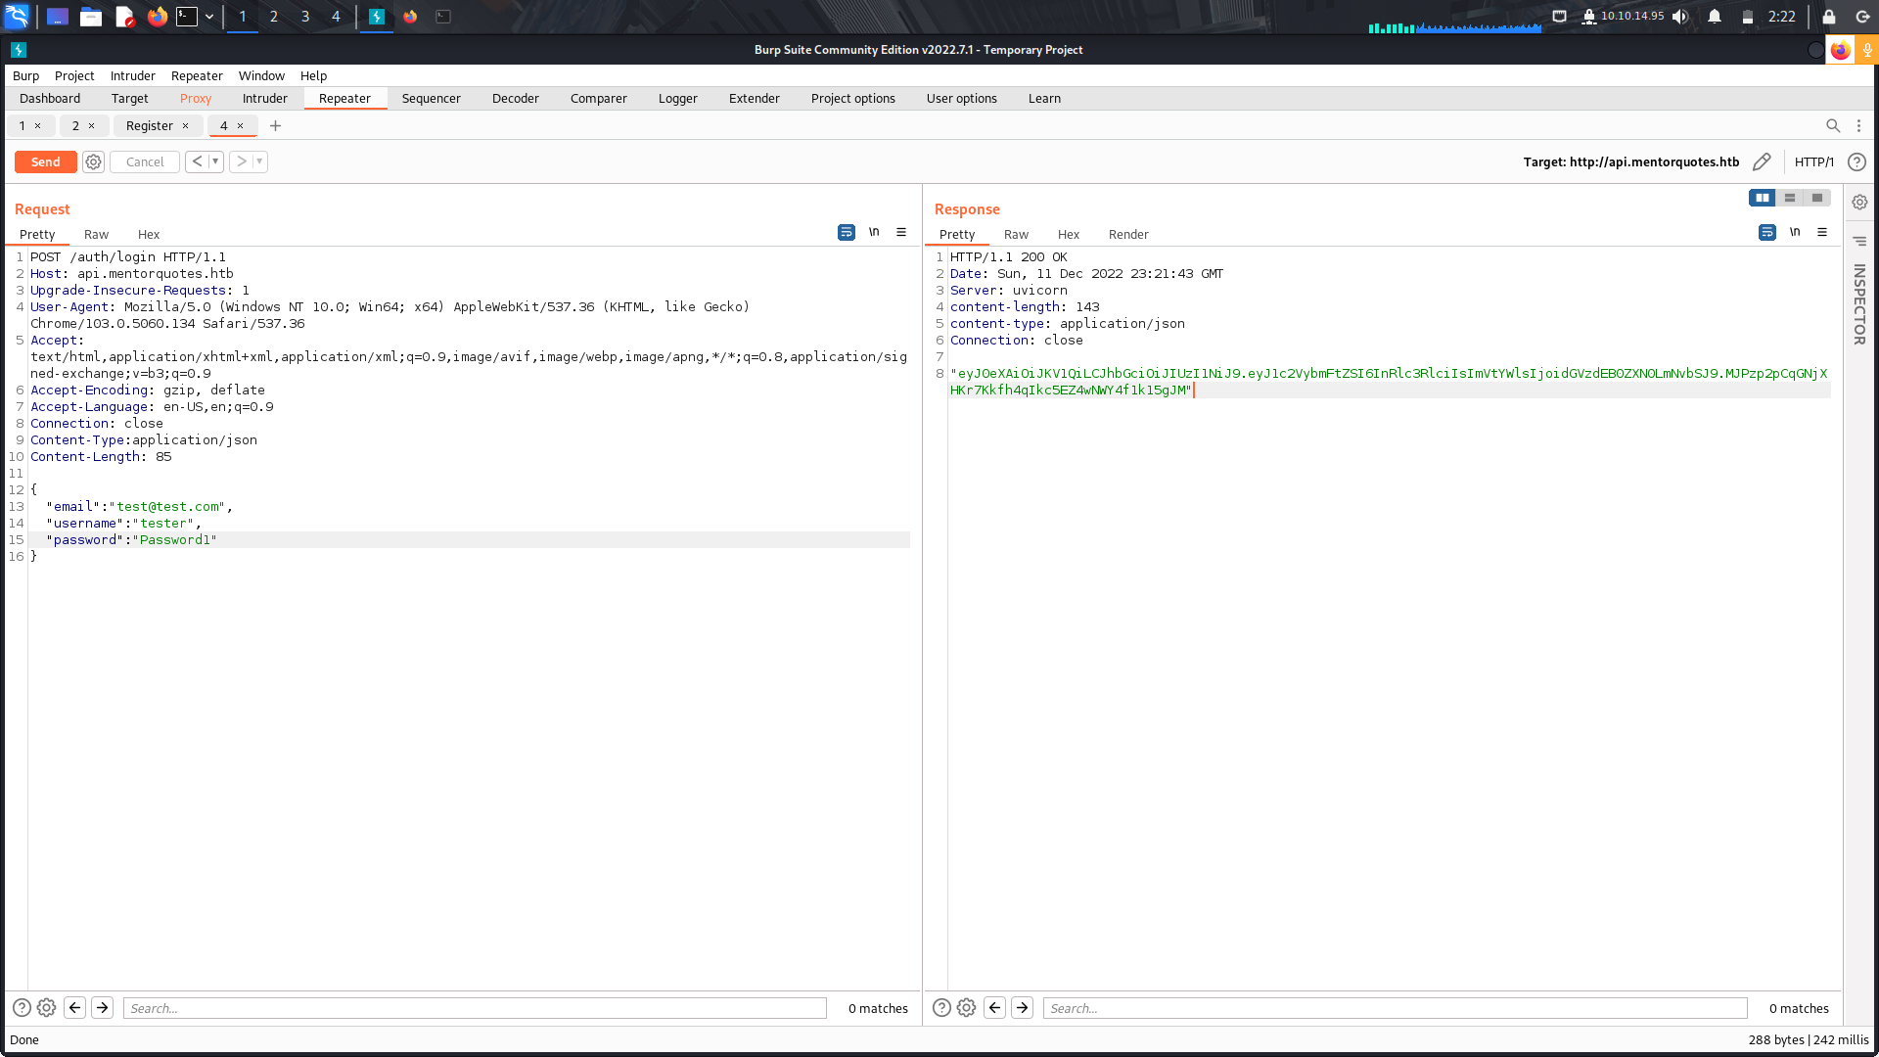The height and width of the screenshot is (1057, 1879).
Task: Open the terminal dropdown in the top taskbar
Action: (x=208, y=16)
